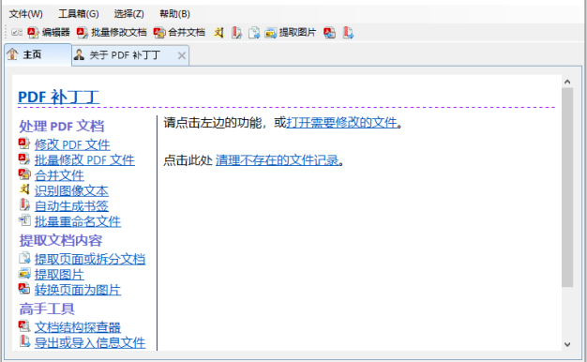587x362 pixels.
Task: Open the 批量重命名文件 link
Action: click(78, 221)
